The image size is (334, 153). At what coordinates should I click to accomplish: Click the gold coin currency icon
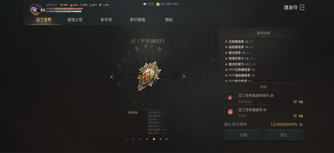coord(158,4)
